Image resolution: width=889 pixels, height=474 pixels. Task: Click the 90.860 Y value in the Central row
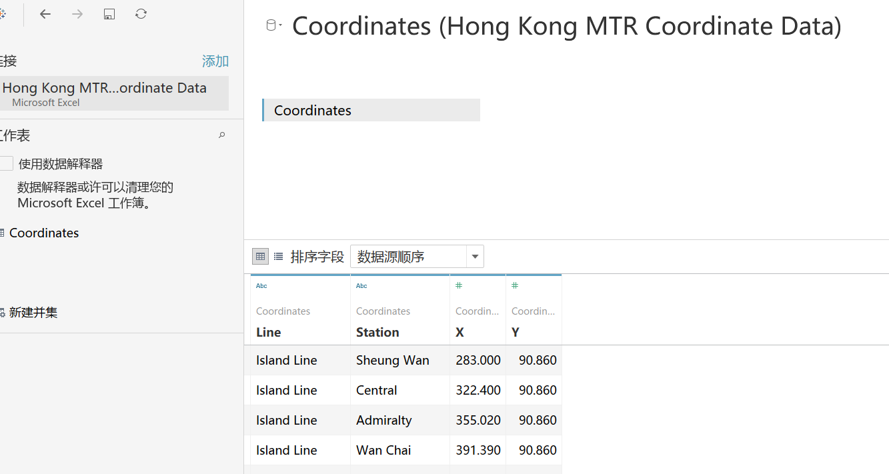(x=534, y=390)
